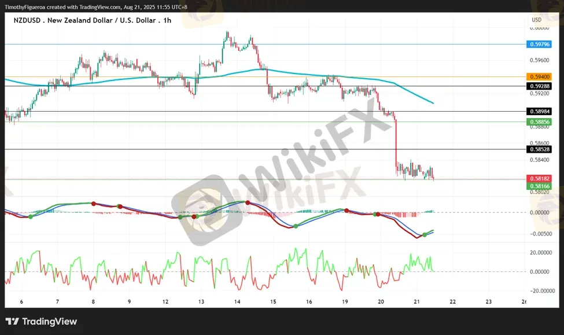Viewport: 564px width, 335px height.
Task: Click the black 0.59288 price level label
Action: coord(539,86)
